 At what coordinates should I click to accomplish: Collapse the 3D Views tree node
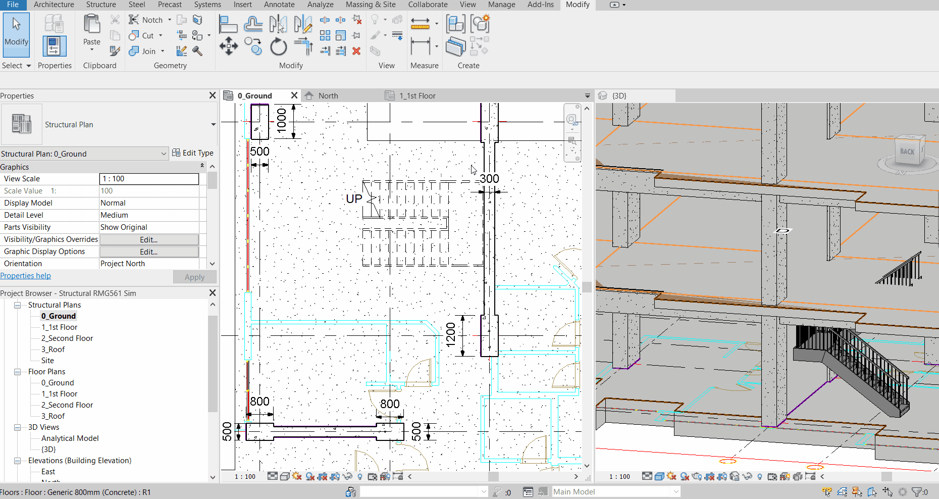pos(17,427)
